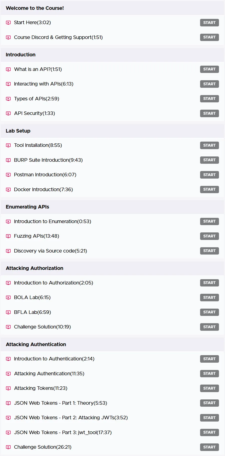Click video icon beside Tool Installation
Viewport: 225px width, 456px height.
pyautogui.click(x=8, y=145)
